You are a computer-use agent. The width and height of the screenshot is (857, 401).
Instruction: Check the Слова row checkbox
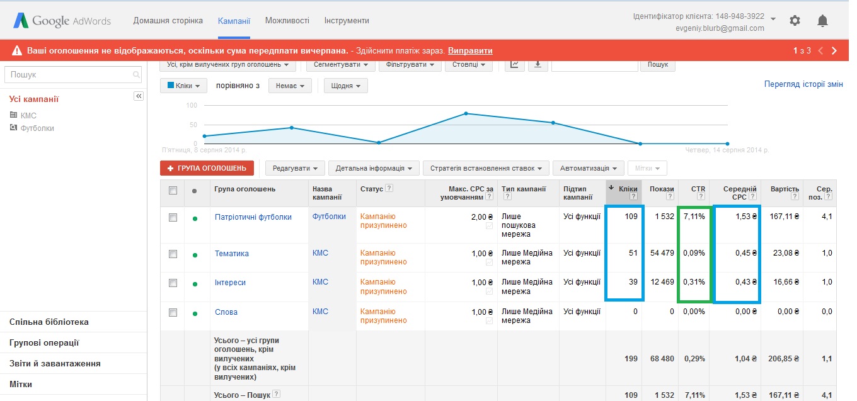[173, 312]
